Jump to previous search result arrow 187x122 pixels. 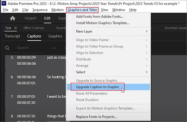point(54,48)
